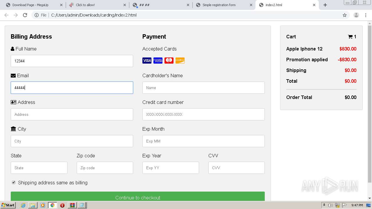Screen dimensions: 372x209
Task: Click the Discover card icon
Action: tap(180, 60)
